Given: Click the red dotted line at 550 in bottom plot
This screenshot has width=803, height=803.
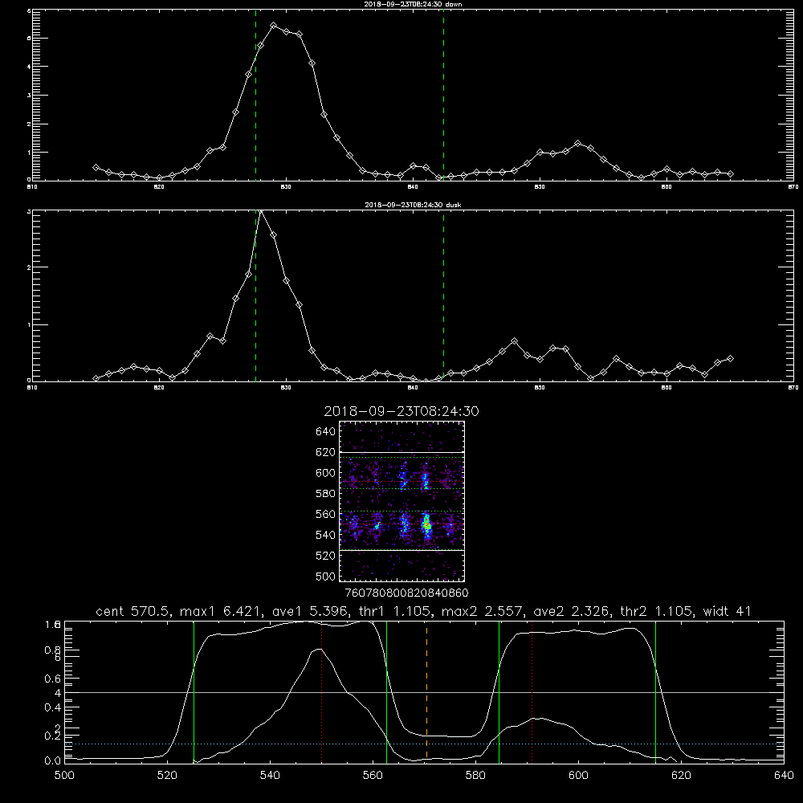Looking at the screenshot, I should point(322,692).
